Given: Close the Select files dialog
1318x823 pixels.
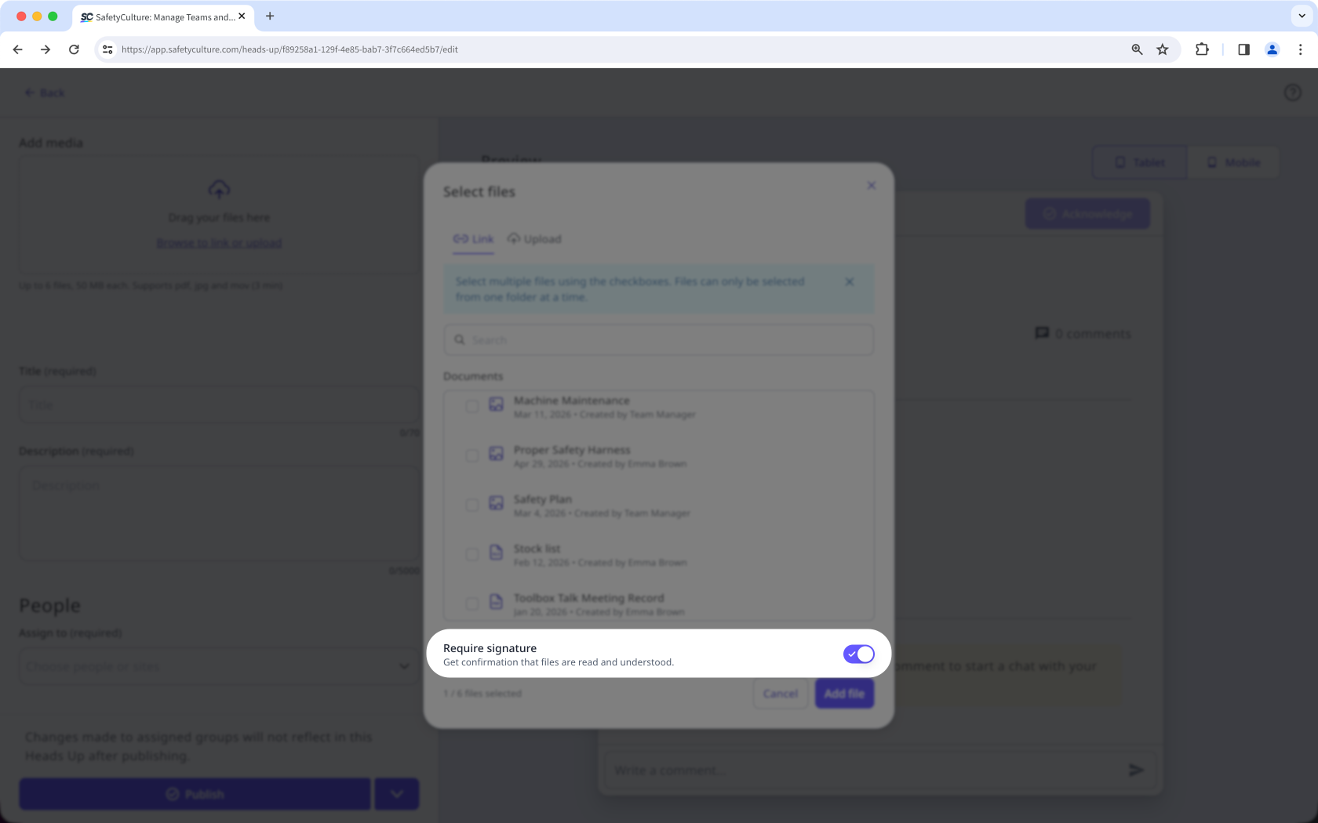Looking at the screenshot, I should click(x=871, y=186).
